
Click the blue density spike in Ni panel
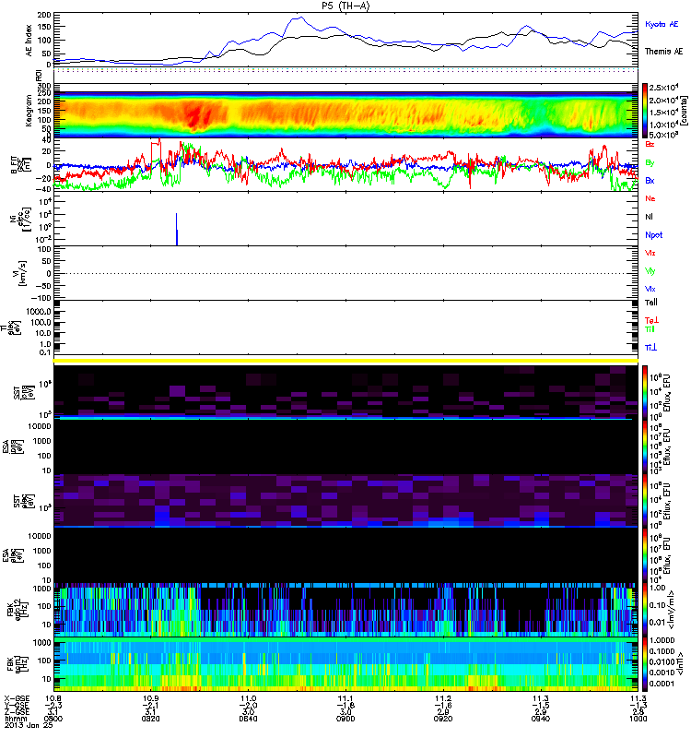177,229
